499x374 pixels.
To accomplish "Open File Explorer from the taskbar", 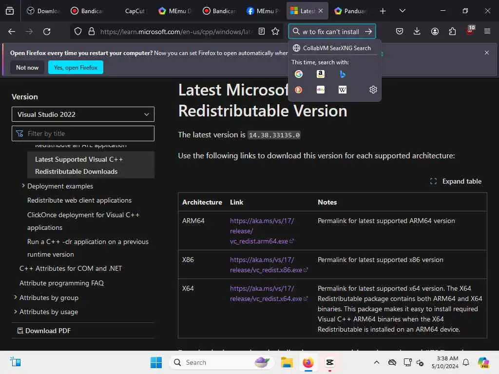I will pos(287,362).
